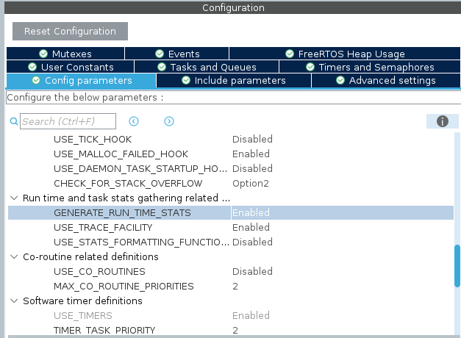Open the information panel icon

click(442, 121)
